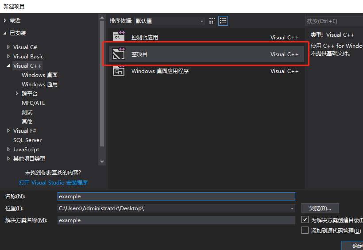The image size is (363, 250).
Task: Open the 排序依据 默认值 dropdown
Action: click(x=170, y=21)
